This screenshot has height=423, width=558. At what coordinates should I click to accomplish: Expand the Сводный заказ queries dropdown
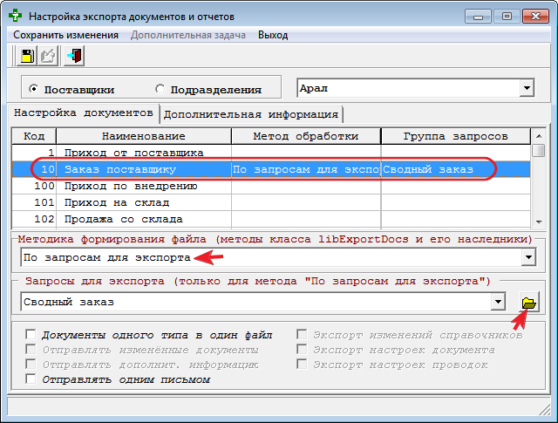coord(499,302)
